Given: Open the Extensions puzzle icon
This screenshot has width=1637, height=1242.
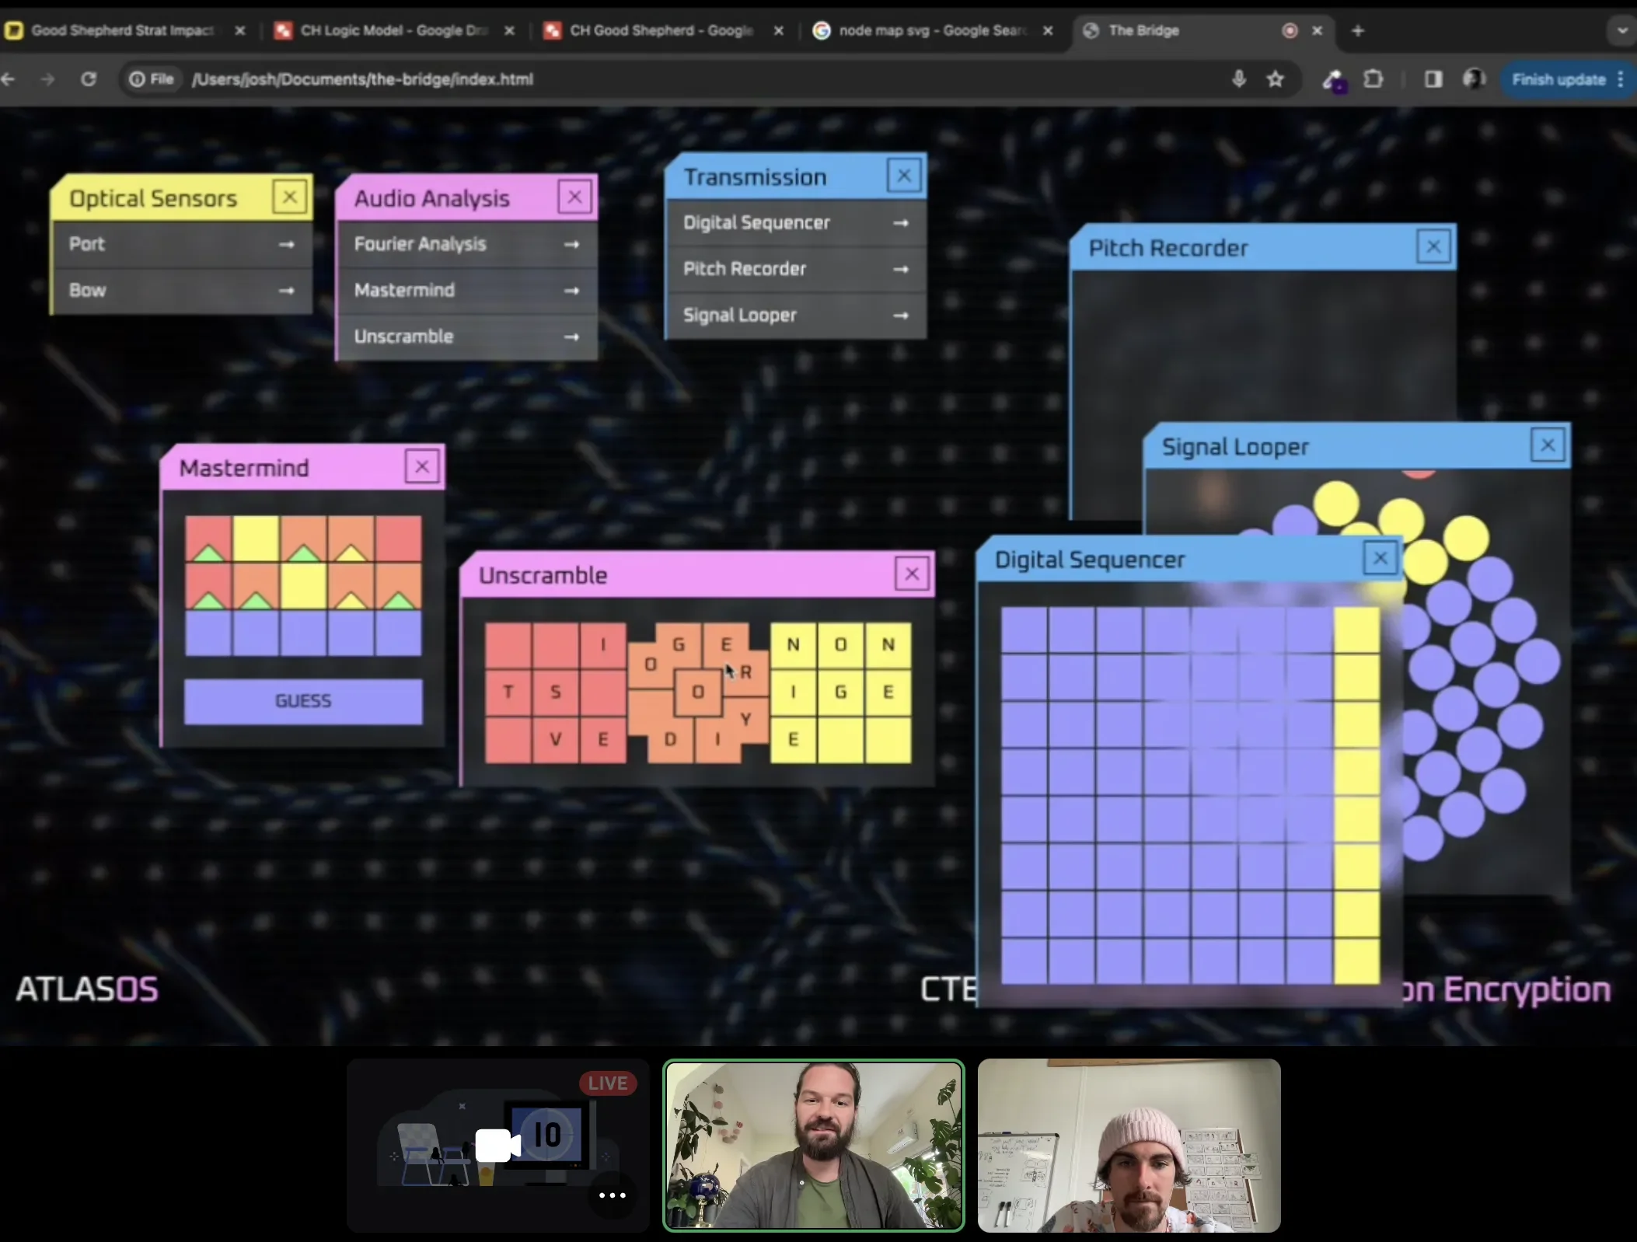Looking at the screenshot, I should coord(1373,79).
